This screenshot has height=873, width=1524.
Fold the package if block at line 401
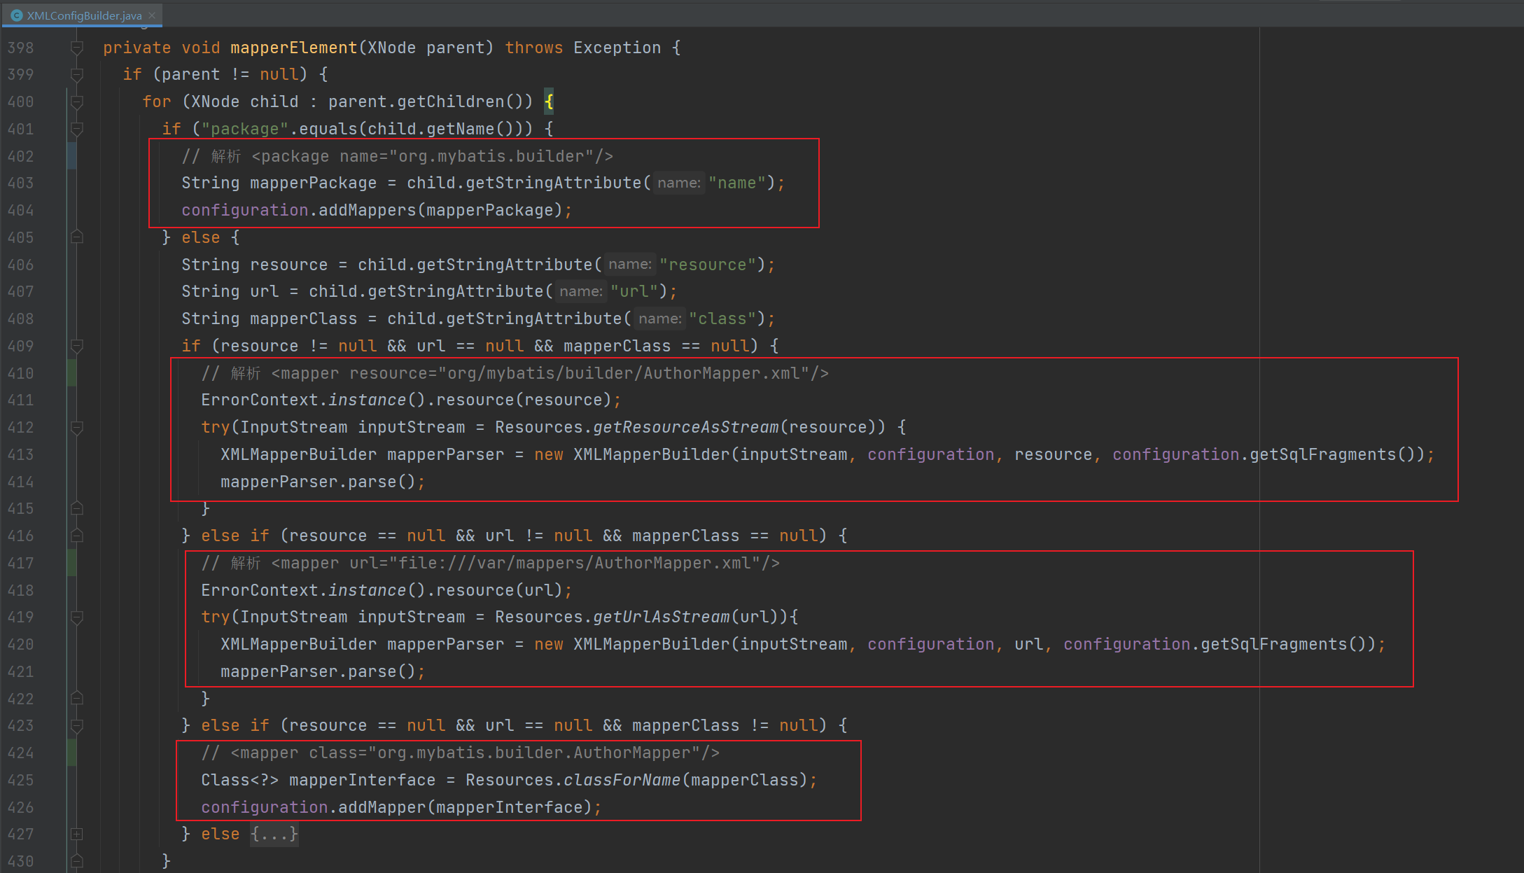77,129
